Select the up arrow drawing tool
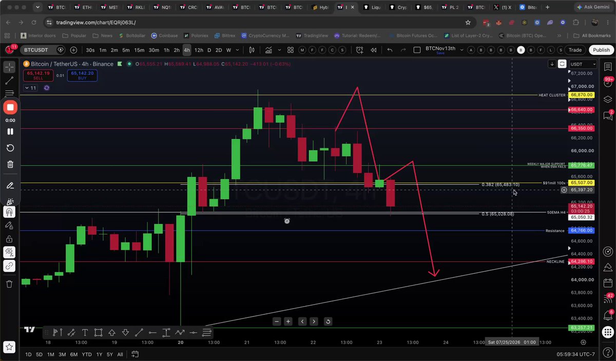Screen dimensions: 616x361 pyautogui.click(x=112, y=332)
